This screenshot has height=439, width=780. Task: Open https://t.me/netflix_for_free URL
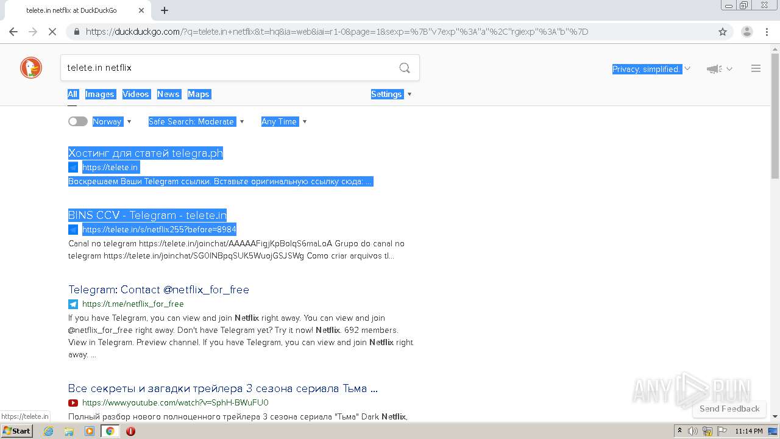[133, 304]
